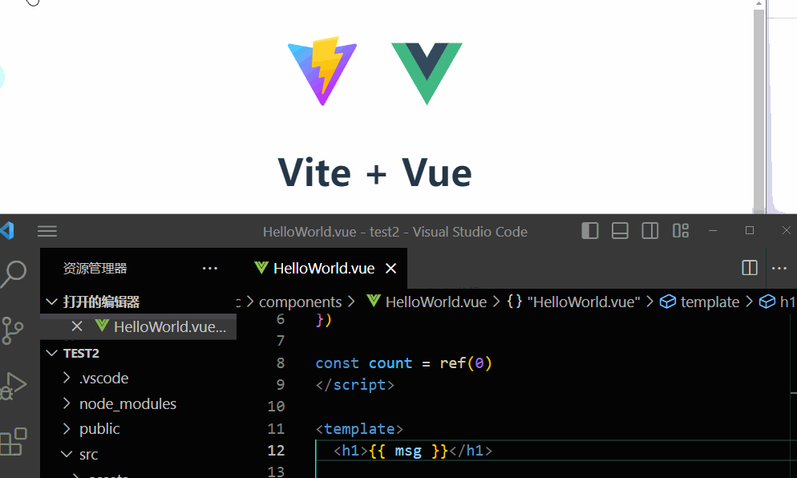This screenshot has width=797, height=478.
Task: Open the Source Control view
Action: coord(12,330)
